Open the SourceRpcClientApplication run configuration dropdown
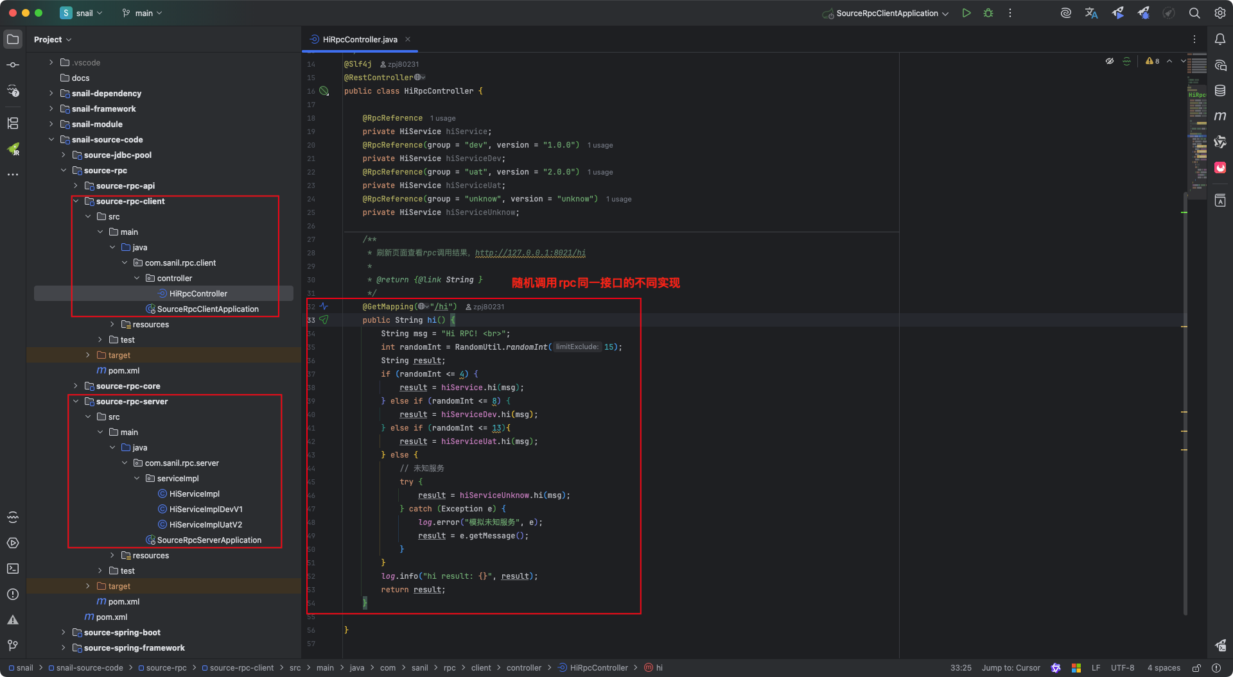Screen dimensions: 1233x677 tap(887, 13)
